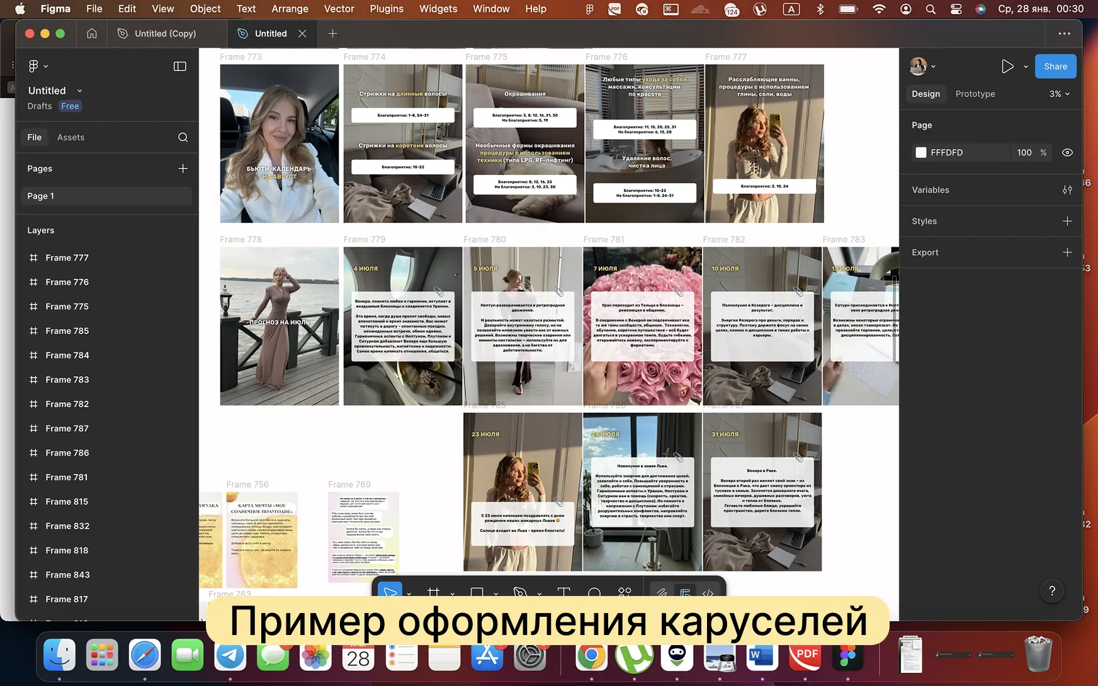This screenshot has width=1098, height=686.
Task: Select the Text tool in bottom toolbar
Action: click(x=563, y=593)
